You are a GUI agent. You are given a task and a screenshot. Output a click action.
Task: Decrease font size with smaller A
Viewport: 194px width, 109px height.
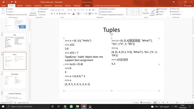click(72, 10)
